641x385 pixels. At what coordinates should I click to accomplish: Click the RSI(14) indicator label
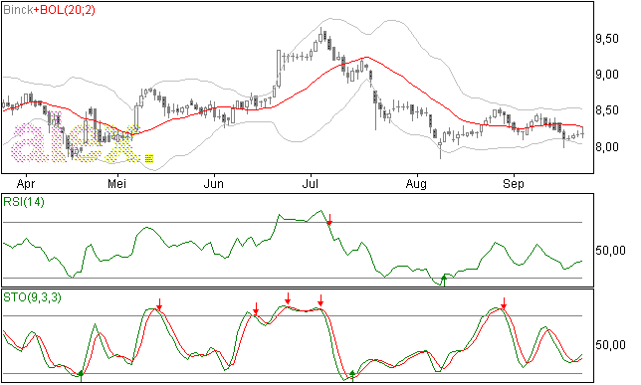(24, 202)
